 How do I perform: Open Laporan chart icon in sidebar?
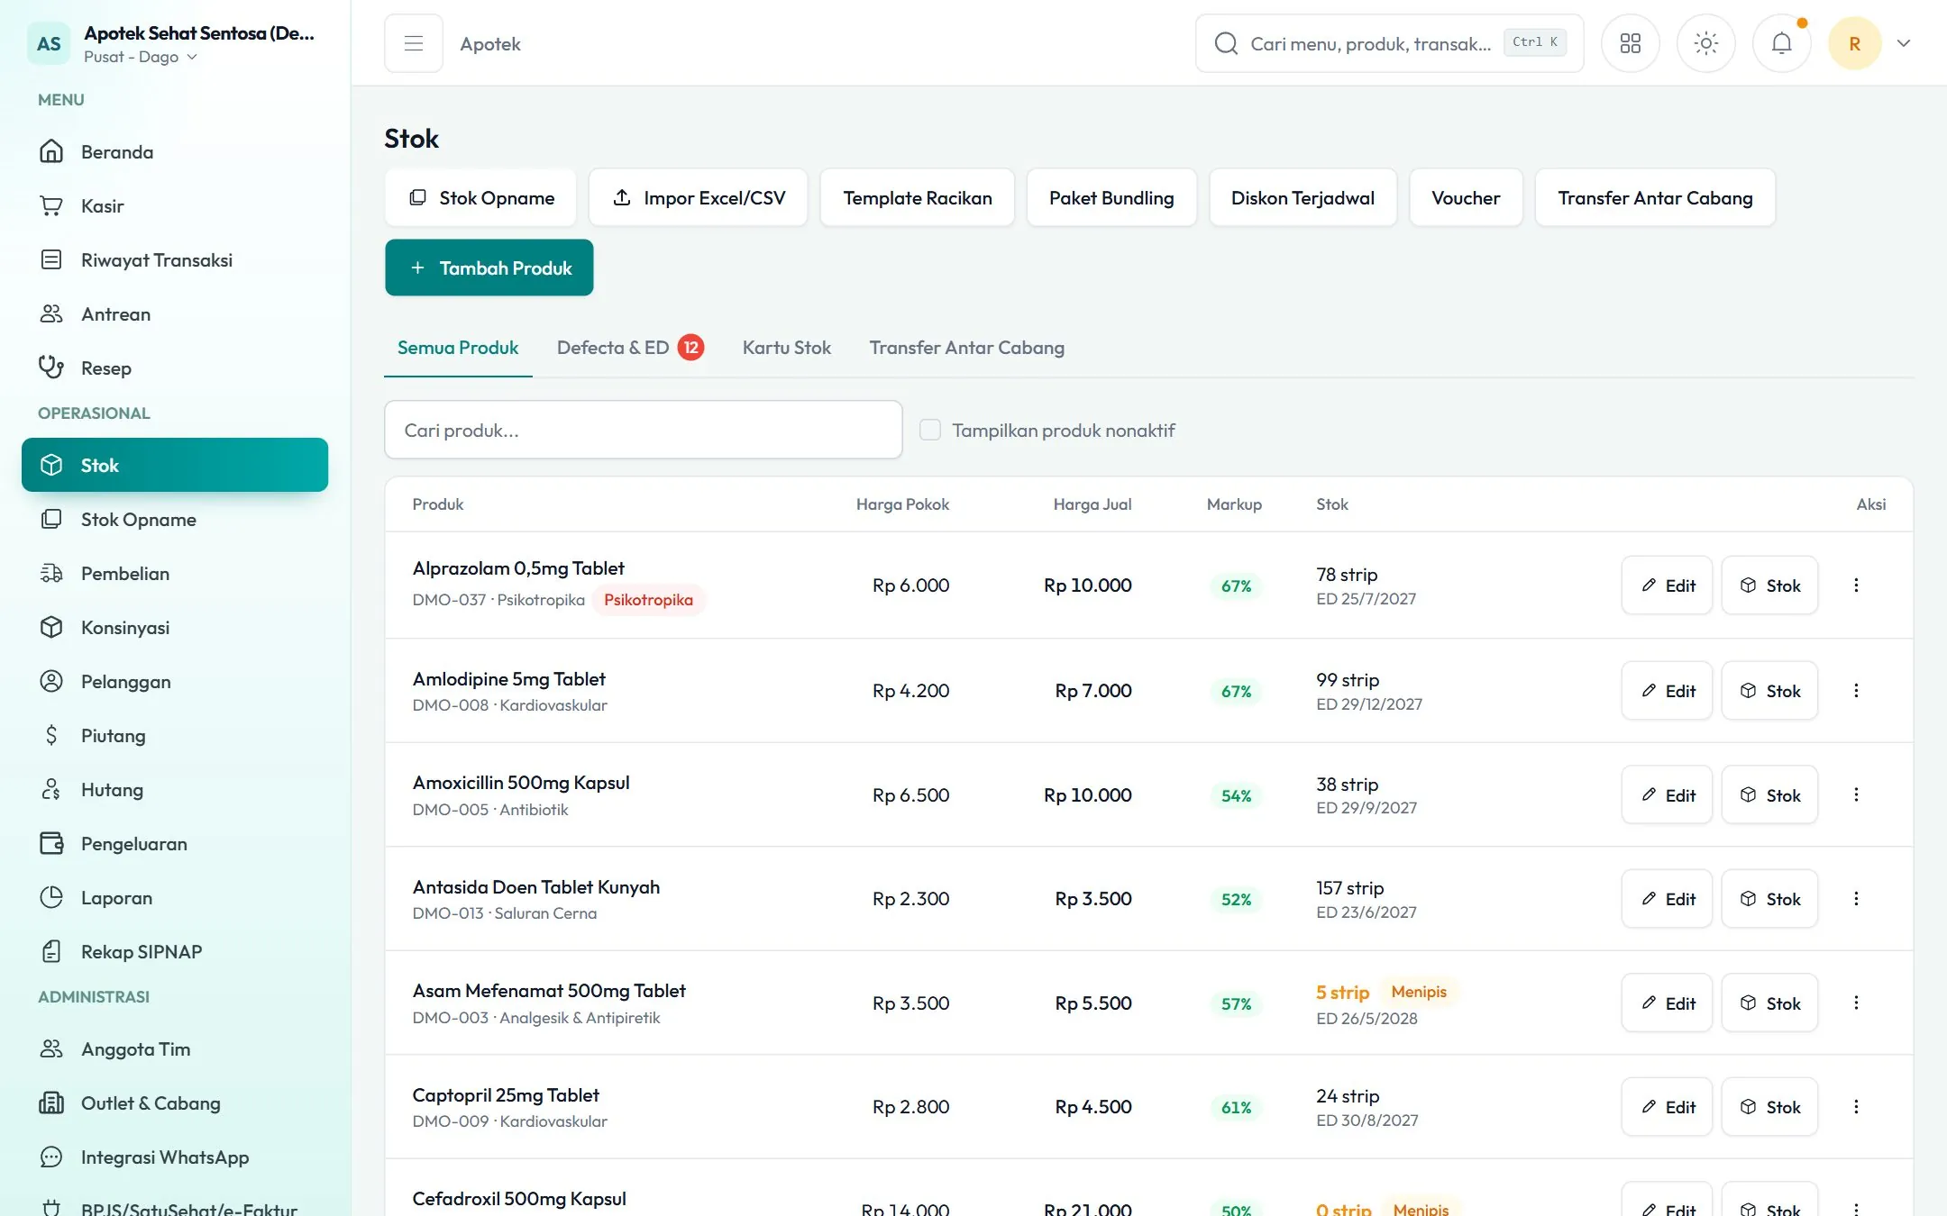[x=51, y=897]
